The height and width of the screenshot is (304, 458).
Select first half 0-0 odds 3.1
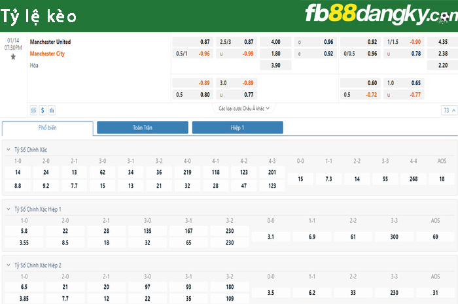pos(271,237)
